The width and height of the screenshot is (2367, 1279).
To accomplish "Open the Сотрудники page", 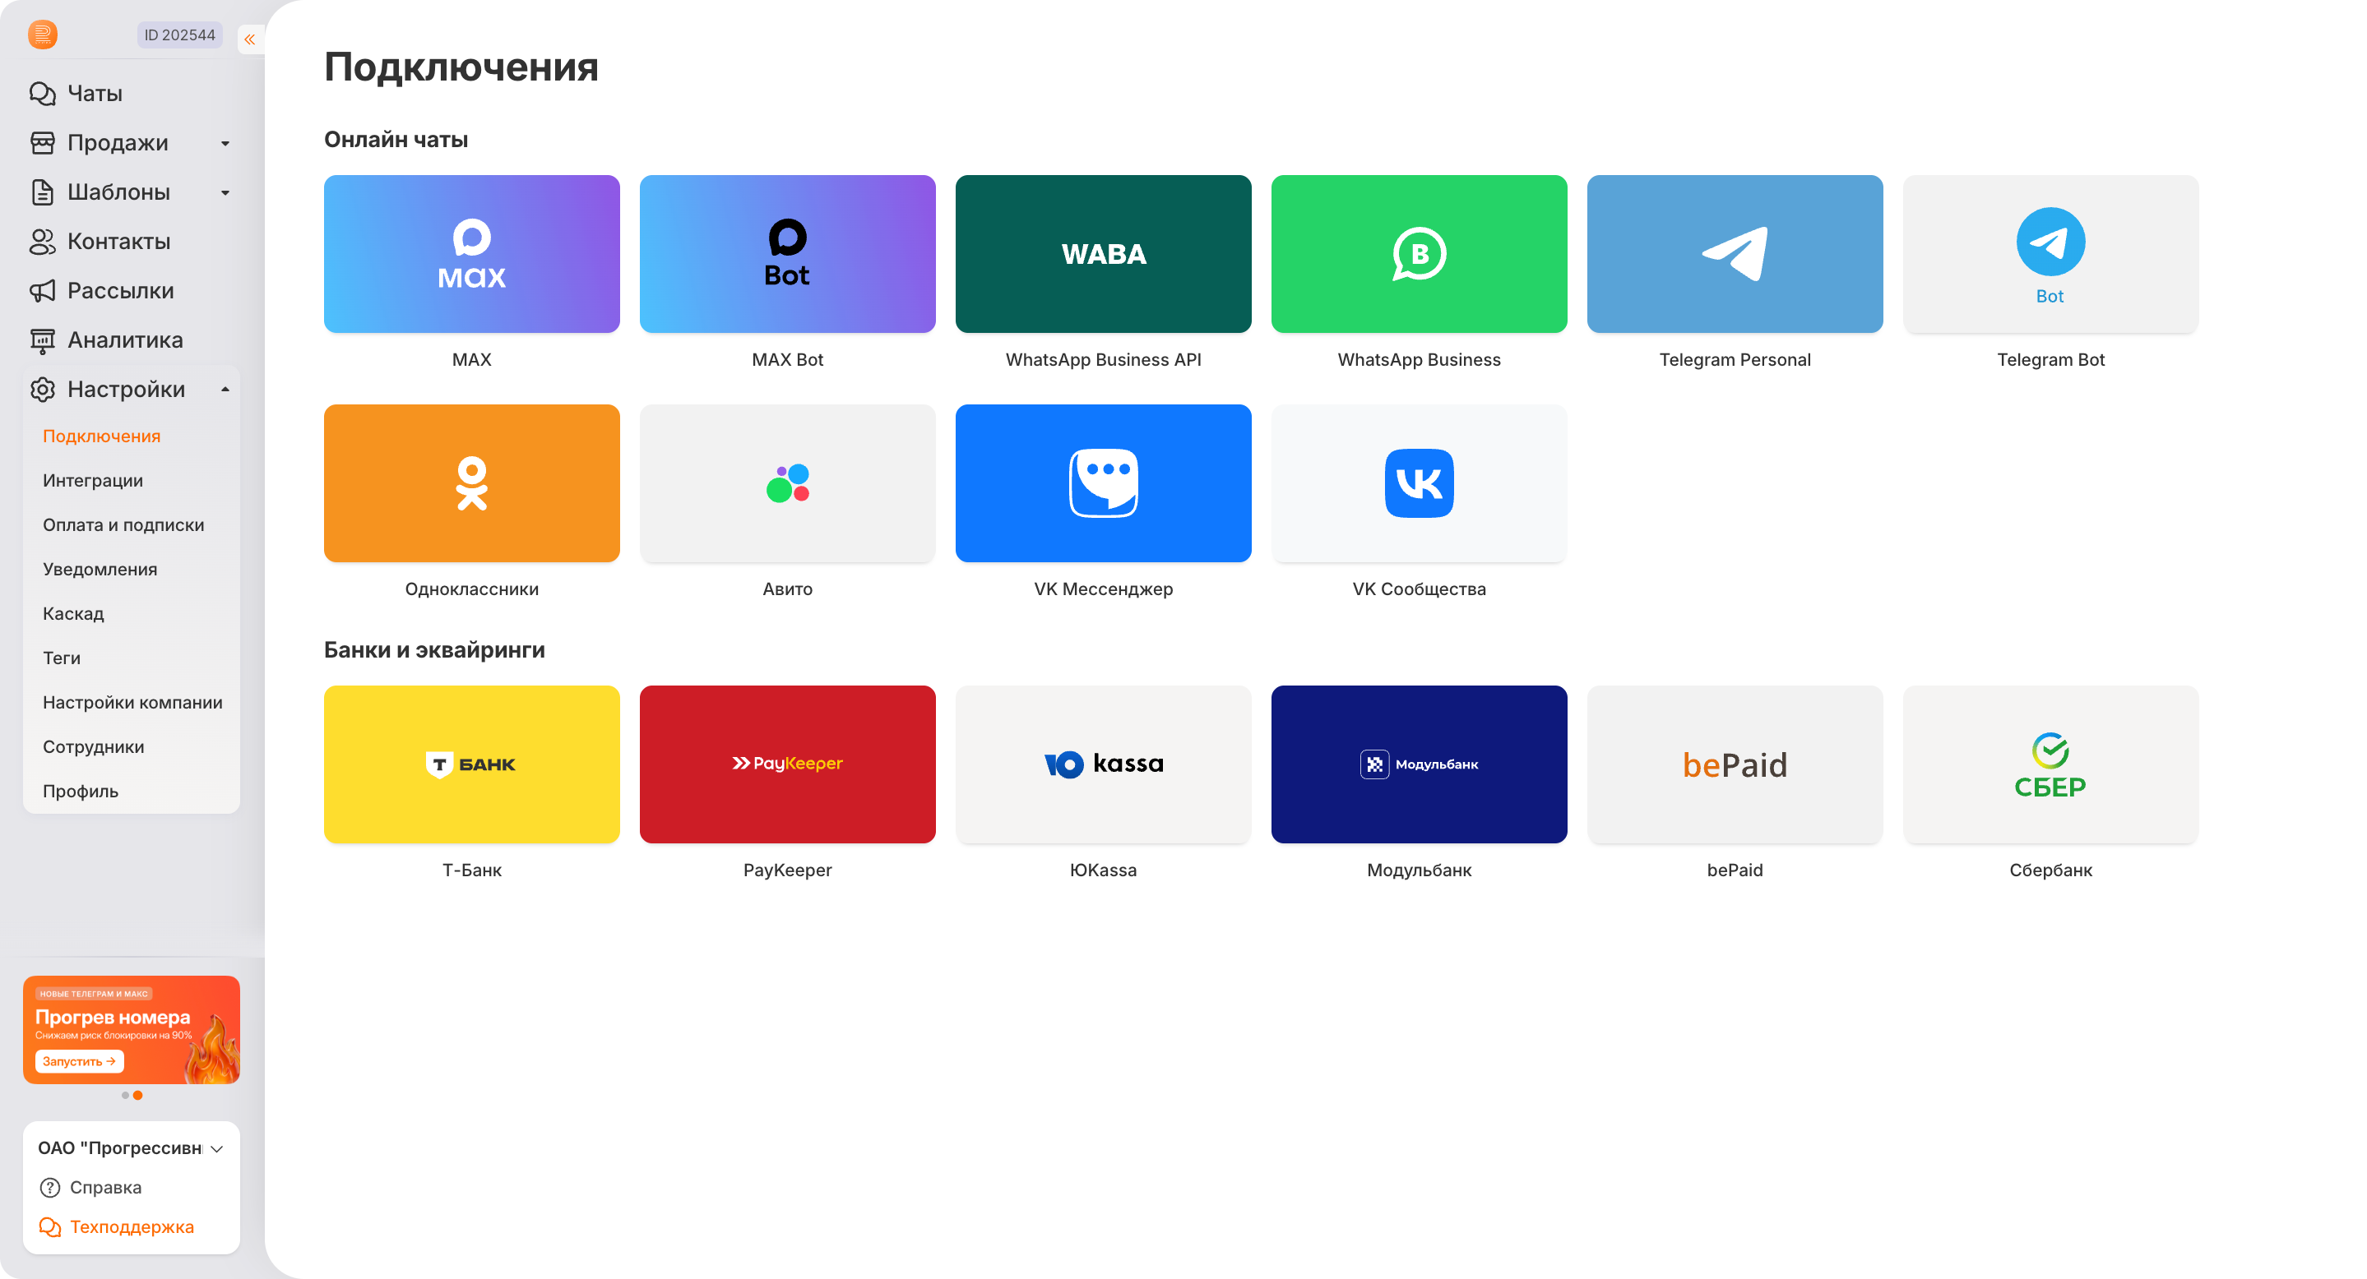I will point(93,746).
